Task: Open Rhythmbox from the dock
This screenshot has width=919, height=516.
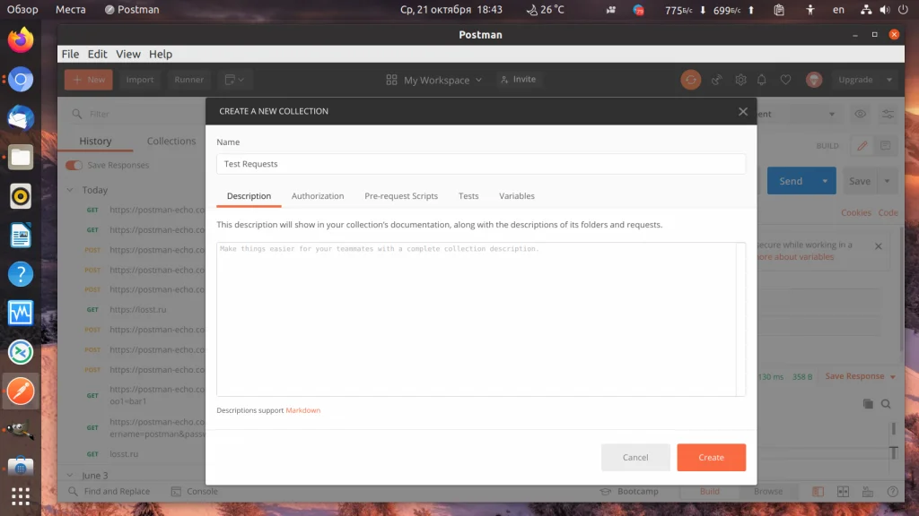Action: pos(21,196)
